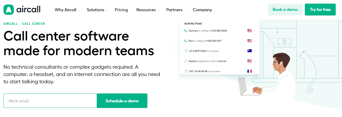This screenshot has width=342, height=117.
Task: Open the Company menu
Action: [204, 10]
